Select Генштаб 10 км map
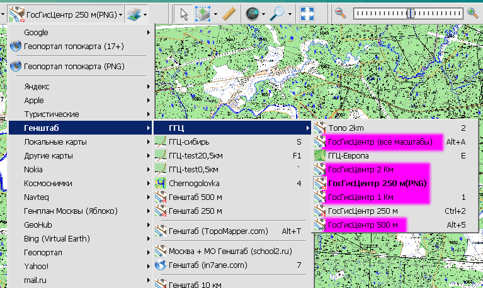Image resolution: width=483 pixels, height=288 pixels. coord(232,284)
